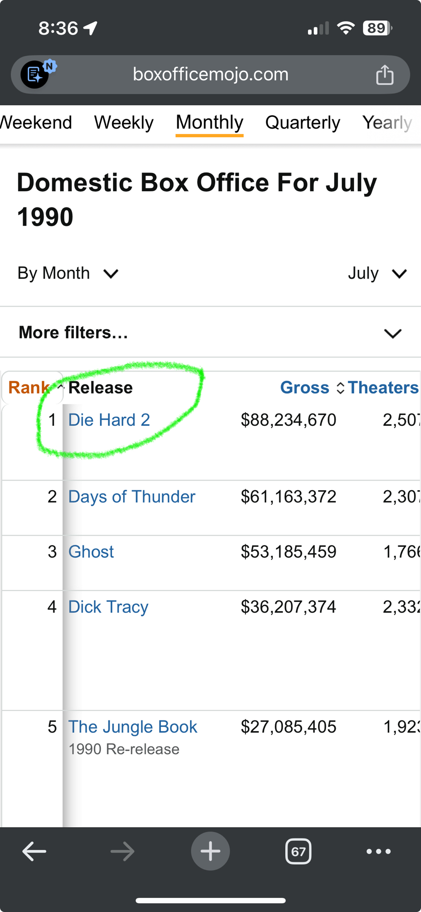Go back with the back arrow
The image size is (421, 912).
(x=34, y=851)
